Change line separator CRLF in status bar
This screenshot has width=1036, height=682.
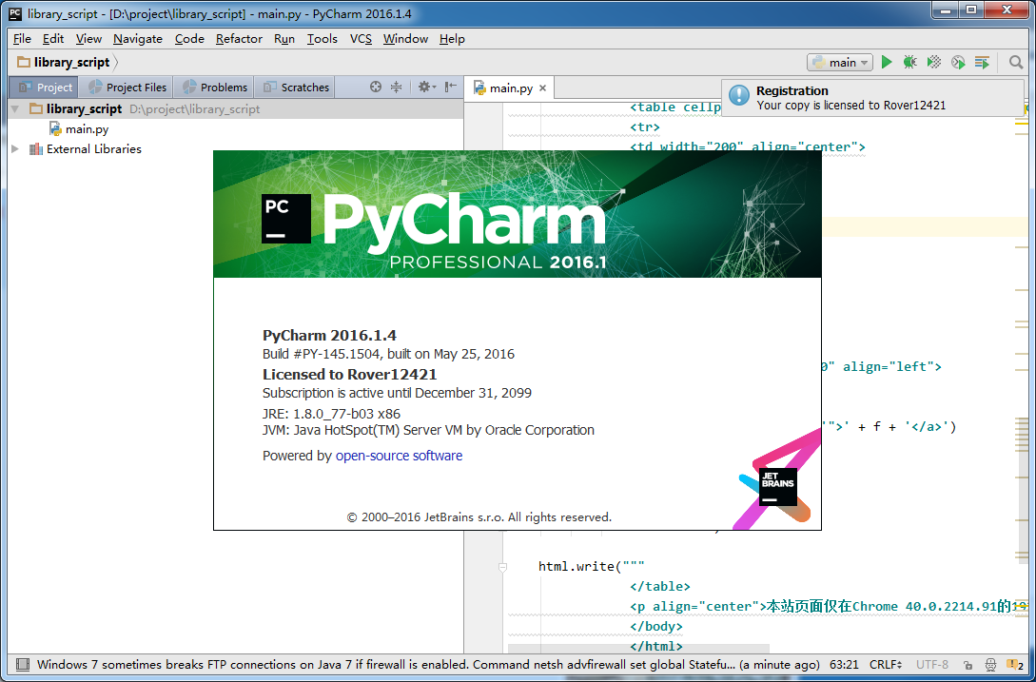(x=886, y=664)
